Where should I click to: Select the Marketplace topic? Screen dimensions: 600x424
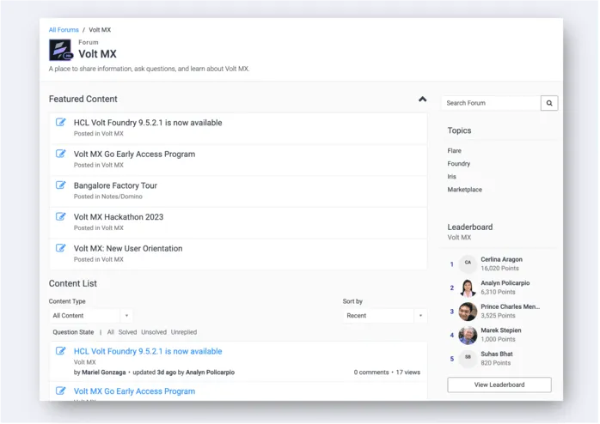coord(464,190)
